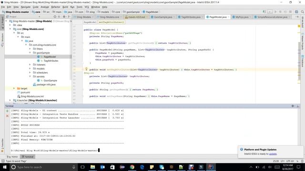Expand the listeners package
The image size is (305, 171).
30,65
